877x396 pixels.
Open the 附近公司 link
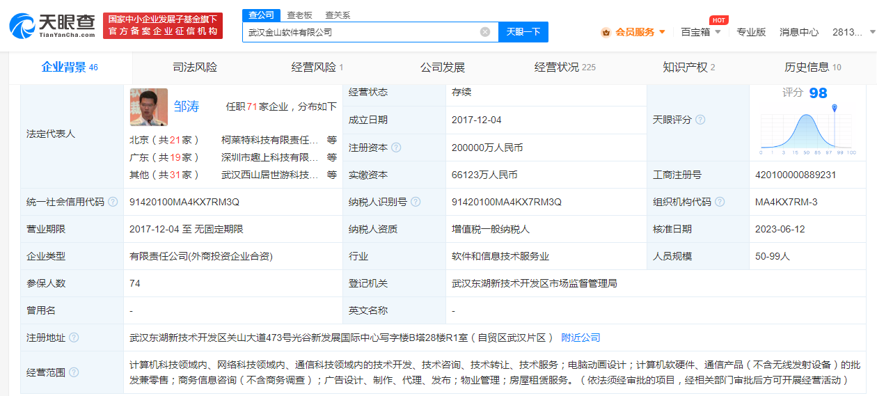click(x=580, y=338)
